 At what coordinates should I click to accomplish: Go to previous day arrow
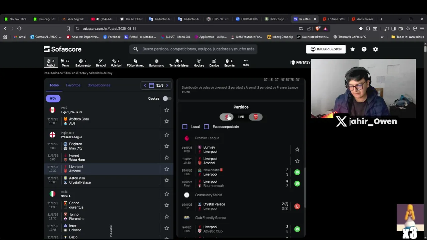click(x=145, y=85)
